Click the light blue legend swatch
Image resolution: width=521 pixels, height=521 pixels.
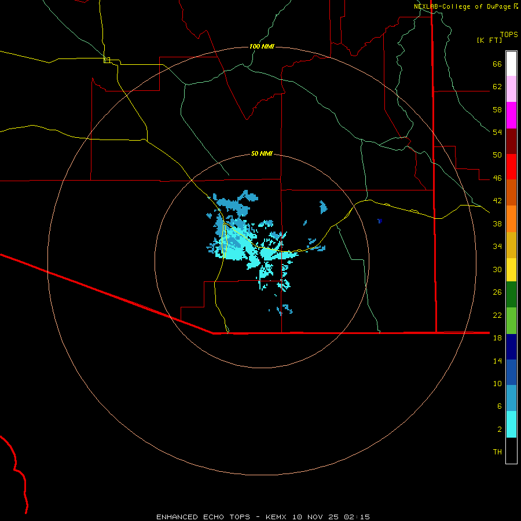point(511,398)
